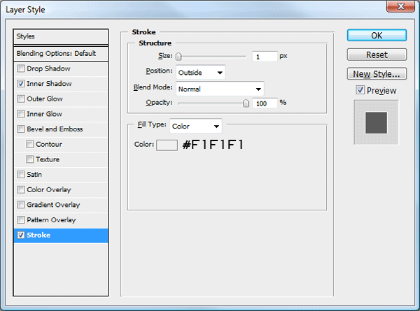Open the Styles section in the list
The width and height of the screenshot is (420, 311).
(x=61, y=36)
